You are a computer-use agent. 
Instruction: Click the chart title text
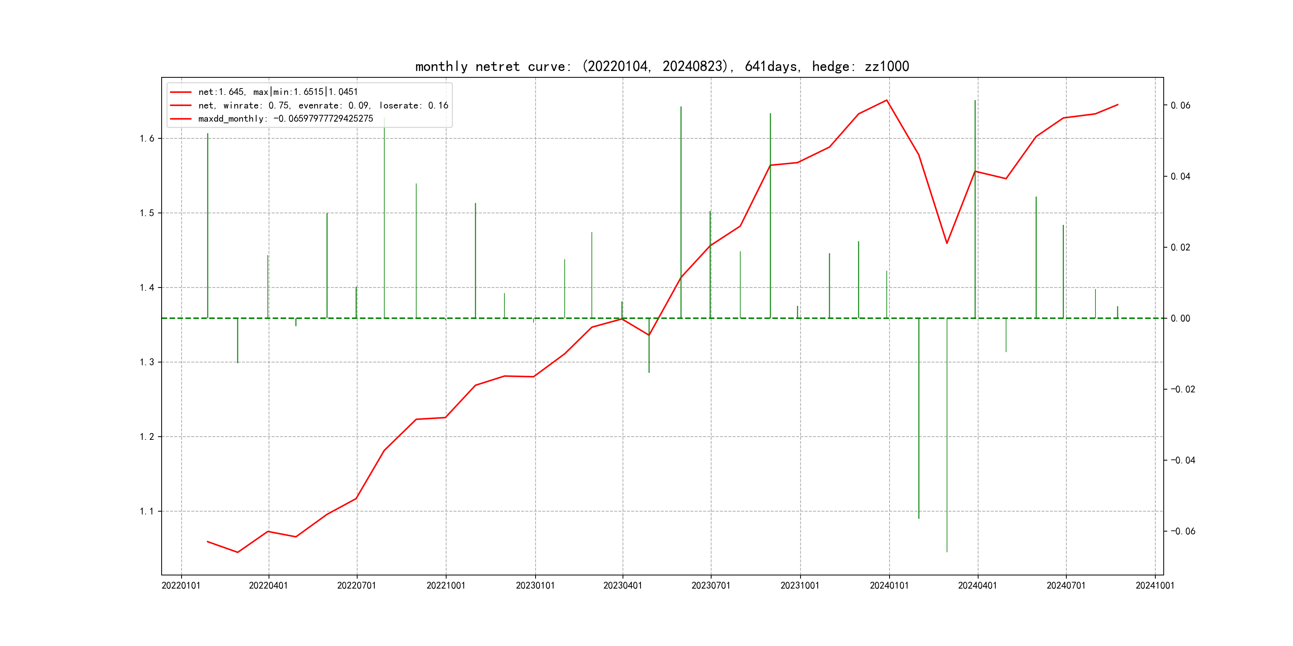point(662,66)
